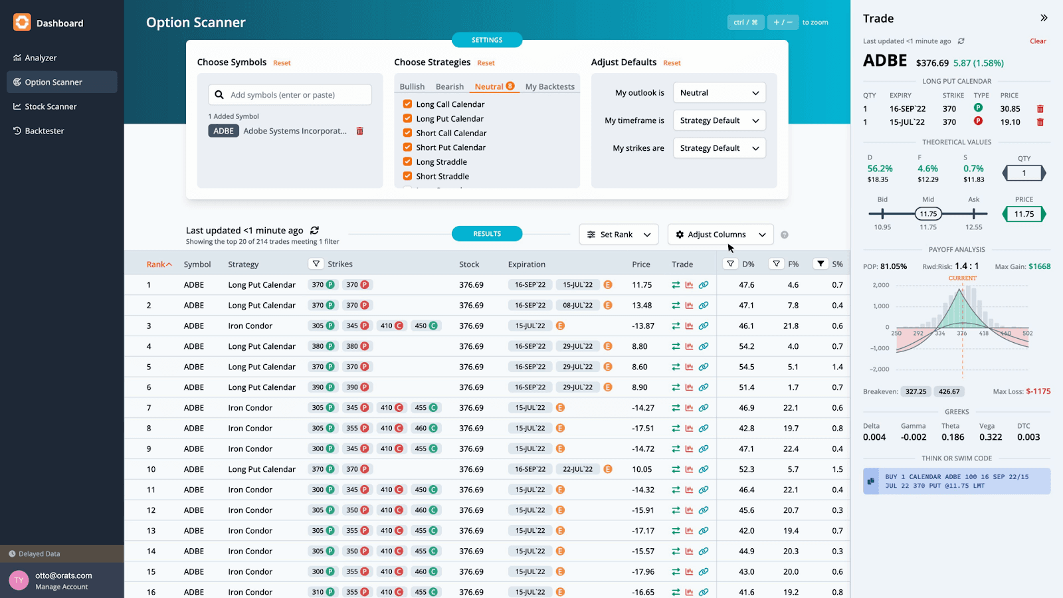Open the My strikes are dropdown
The height and width of the screenshot is (598, 1063).
click(719, 148)
